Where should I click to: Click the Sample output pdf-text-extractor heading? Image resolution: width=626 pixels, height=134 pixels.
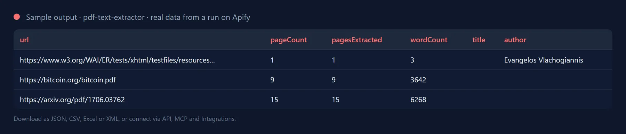[x=138, y=17]
